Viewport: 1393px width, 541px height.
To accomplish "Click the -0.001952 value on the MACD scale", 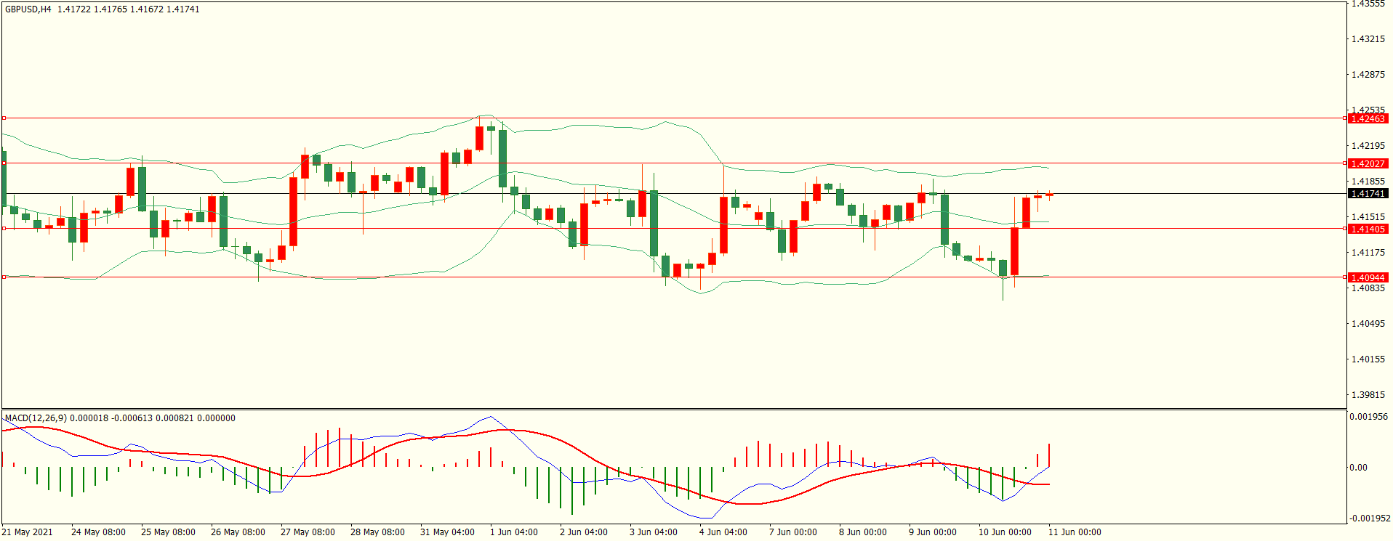I will 1370,518.
